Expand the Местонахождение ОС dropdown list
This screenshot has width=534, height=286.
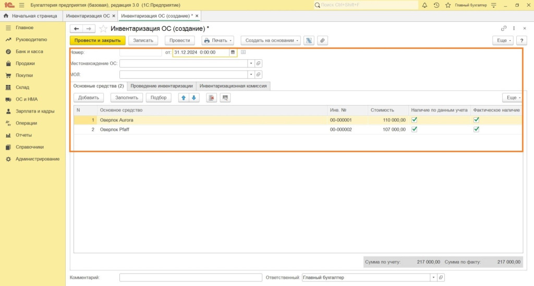point(250,63)
